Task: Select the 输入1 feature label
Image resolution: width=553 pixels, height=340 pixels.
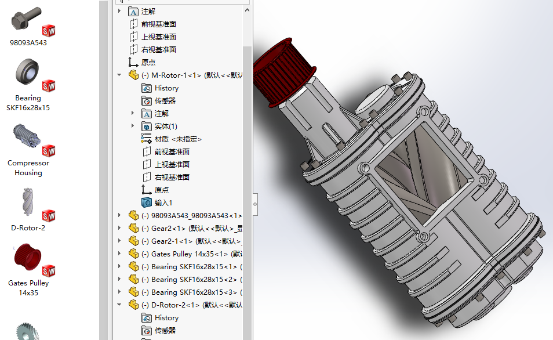Action: point(163,203)
